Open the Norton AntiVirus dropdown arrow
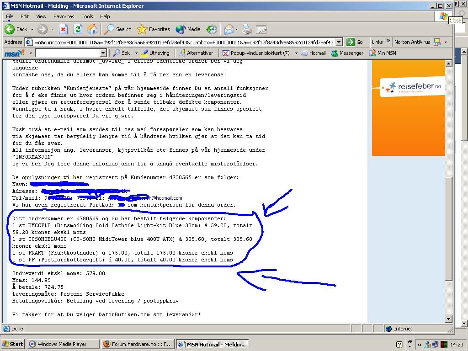The height and width of the screenshot is (351, 468). tap(446, 42)
